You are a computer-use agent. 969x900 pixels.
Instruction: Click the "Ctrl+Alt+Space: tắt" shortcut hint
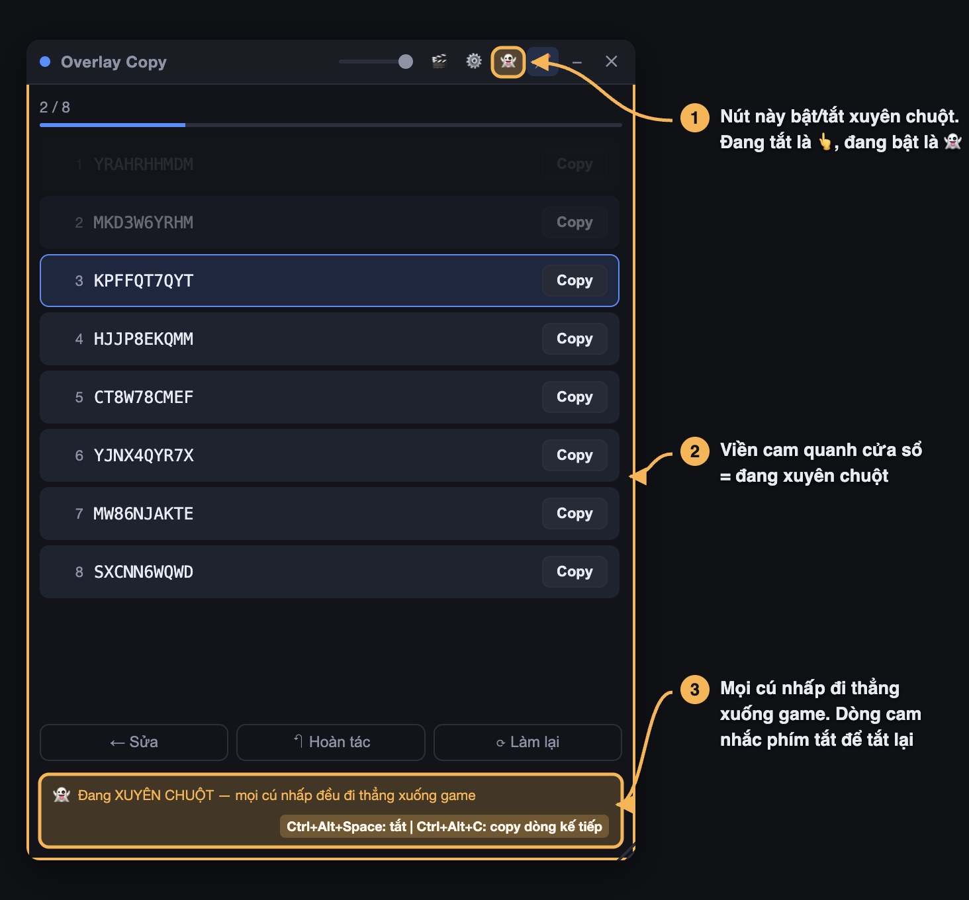tap(346, 827)
